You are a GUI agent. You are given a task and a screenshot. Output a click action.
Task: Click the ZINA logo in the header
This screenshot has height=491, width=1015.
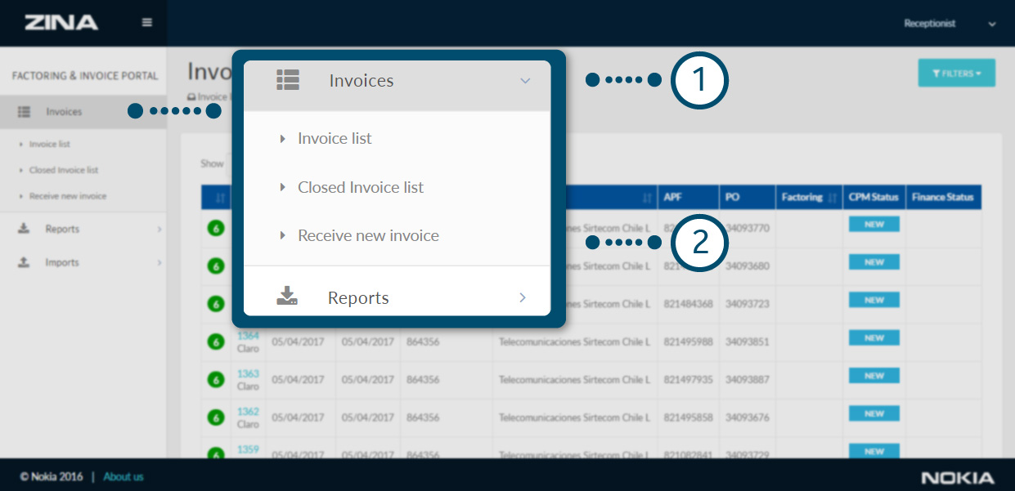click(x=61, y=23)
